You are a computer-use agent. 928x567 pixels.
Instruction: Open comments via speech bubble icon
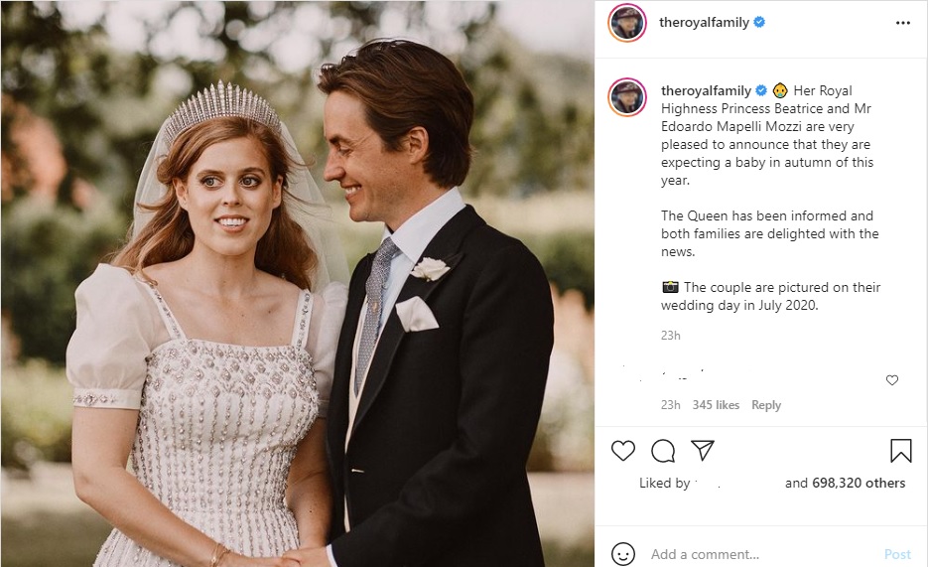click(663, 451)
